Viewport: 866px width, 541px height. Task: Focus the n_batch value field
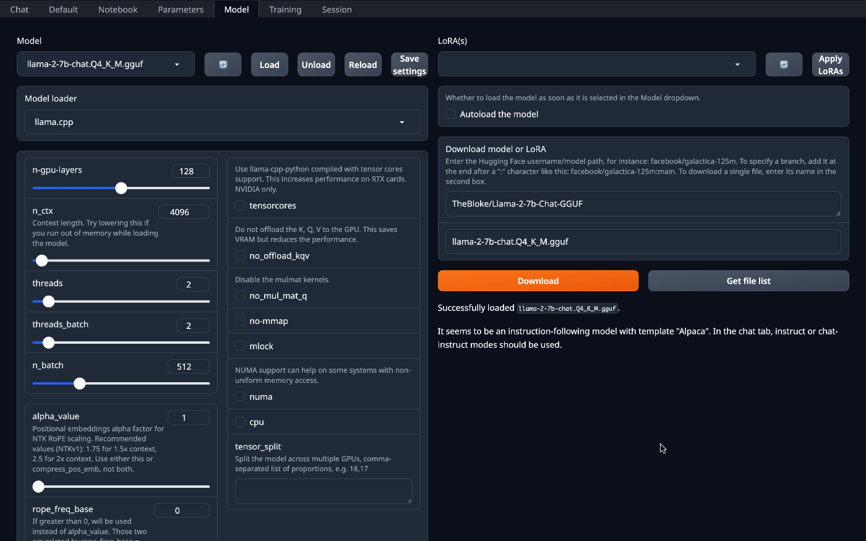189,366
